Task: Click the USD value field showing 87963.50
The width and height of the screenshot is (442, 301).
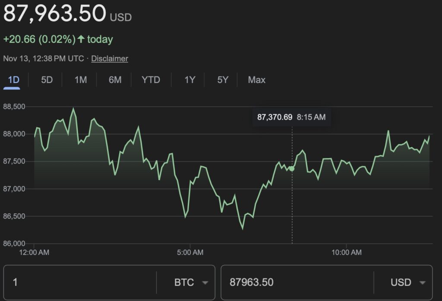Action: tap(298, 282)
